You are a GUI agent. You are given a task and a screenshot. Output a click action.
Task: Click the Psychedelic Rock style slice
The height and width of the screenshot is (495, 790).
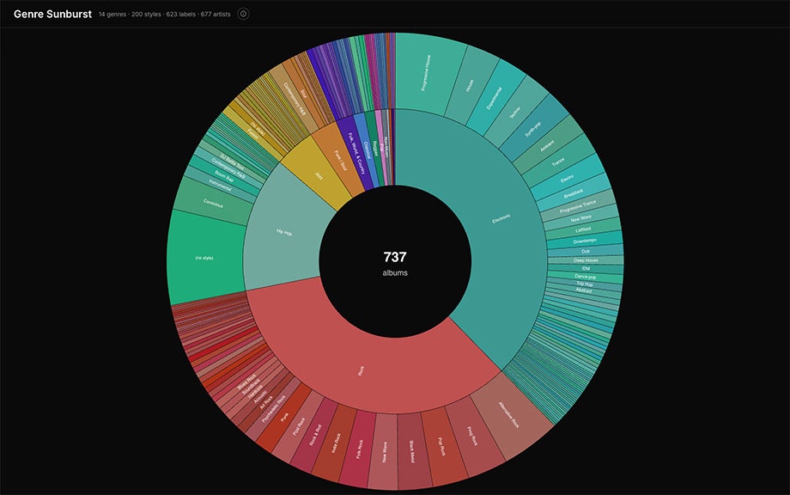coord(274,409)
